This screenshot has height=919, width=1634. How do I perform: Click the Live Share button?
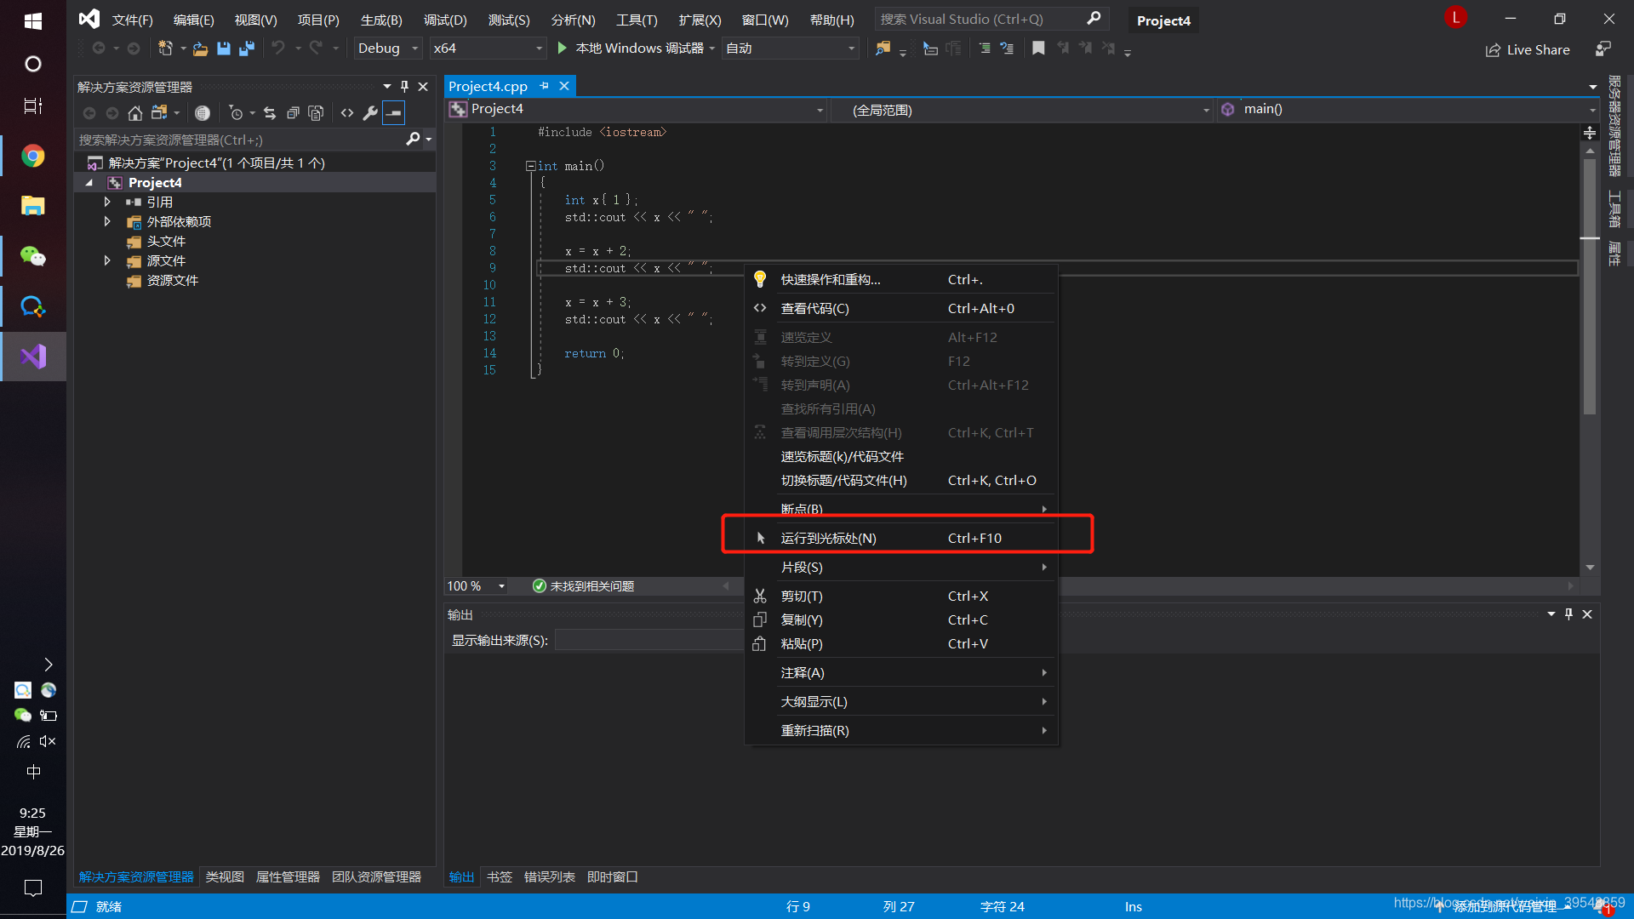(1528, 49)
